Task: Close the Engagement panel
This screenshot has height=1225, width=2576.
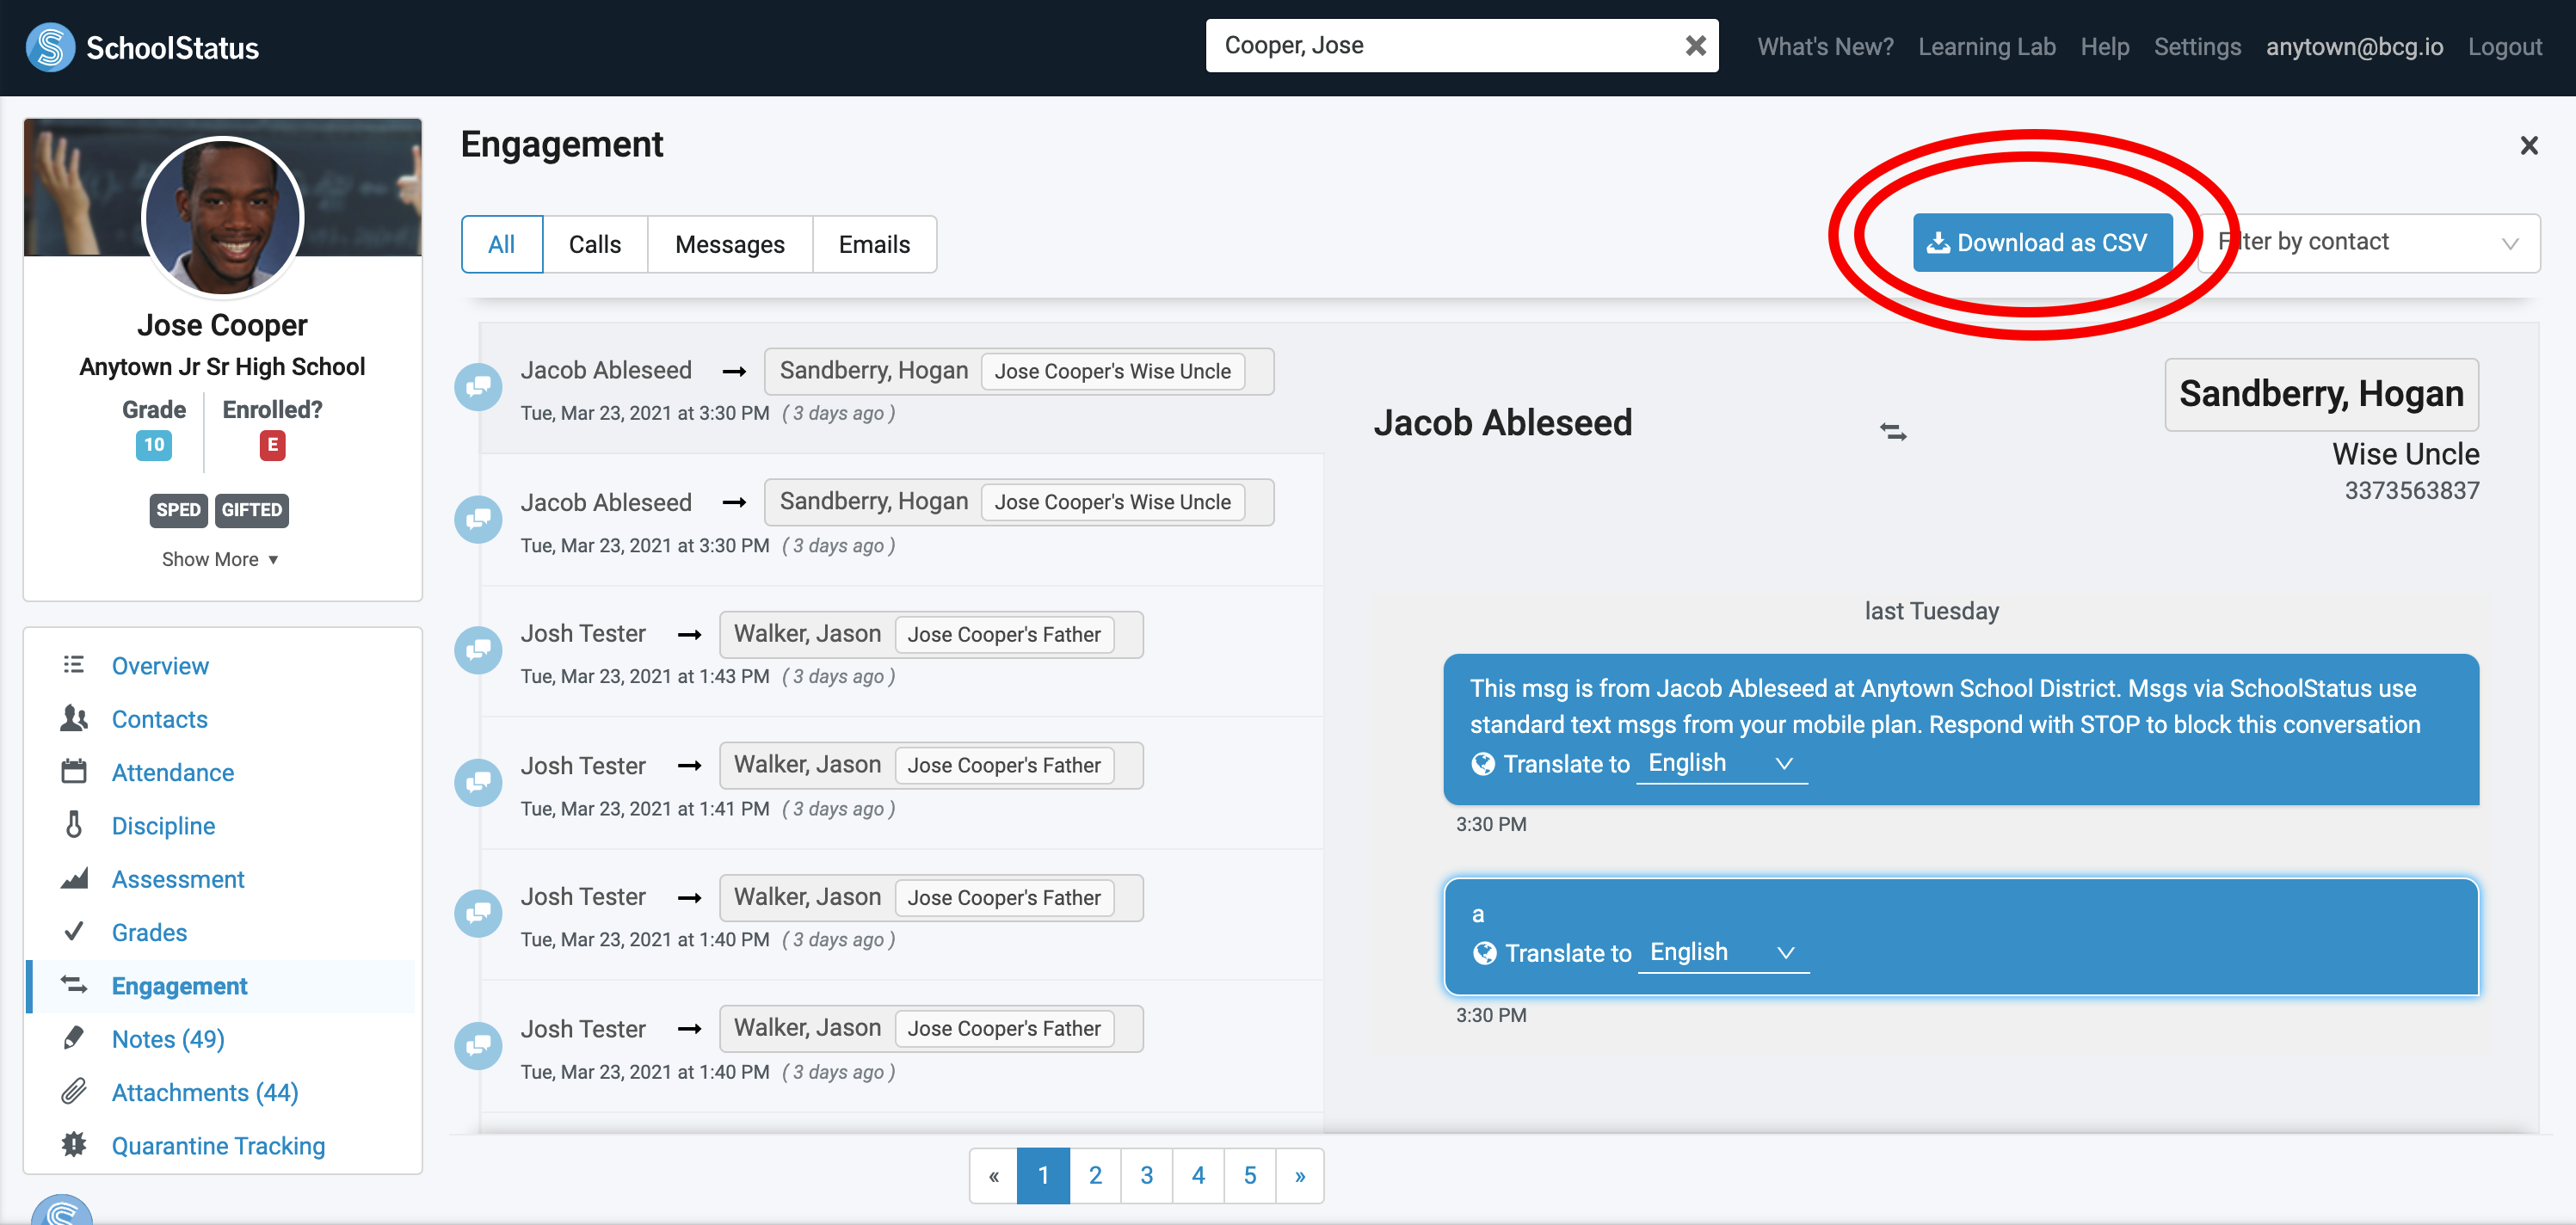Action: click(x=2529, y=146)
